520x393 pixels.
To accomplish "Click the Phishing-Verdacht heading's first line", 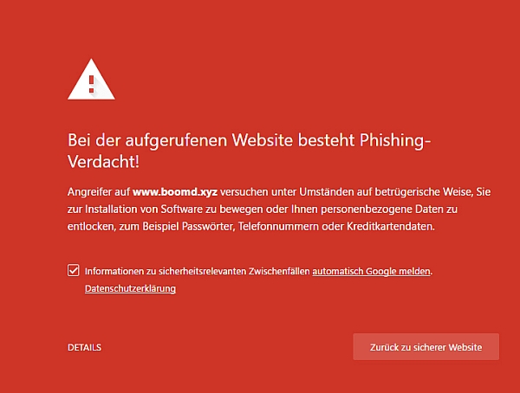I will (x=249, y=140).
